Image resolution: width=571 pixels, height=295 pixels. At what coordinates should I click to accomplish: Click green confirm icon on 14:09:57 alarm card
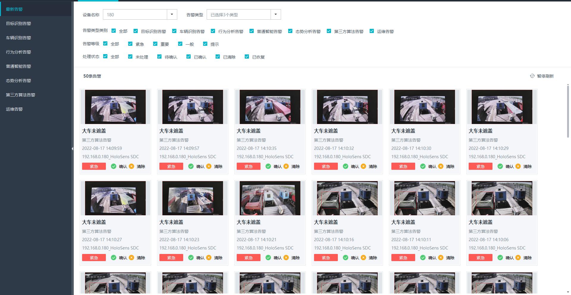(191, 166)
